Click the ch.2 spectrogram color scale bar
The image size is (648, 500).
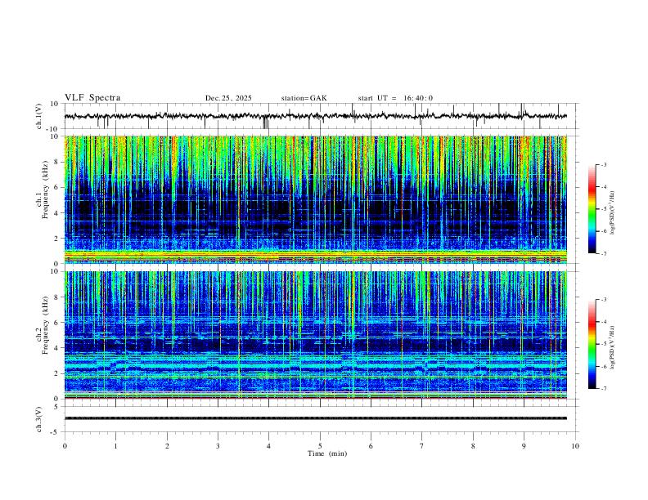coord(592,344)
